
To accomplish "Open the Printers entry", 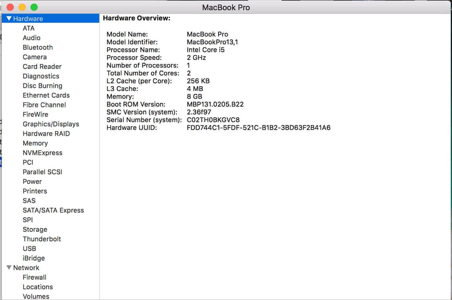I will click(x=35, y=191).
